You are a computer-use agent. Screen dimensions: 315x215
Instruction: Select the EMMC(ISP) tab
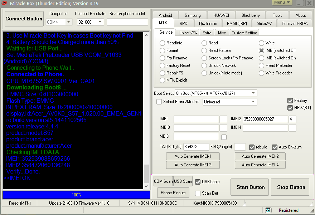click(237, 24)
